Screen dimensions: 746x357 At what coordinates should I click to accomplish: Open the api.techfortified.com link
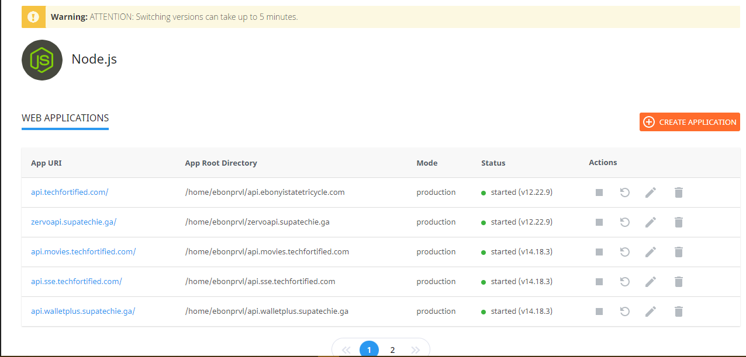(70, 192)
